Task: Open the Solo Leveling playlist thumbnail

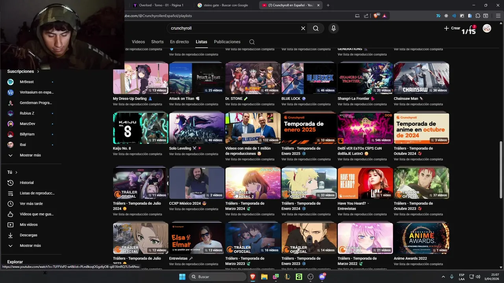Action: (x=197, y=128)
